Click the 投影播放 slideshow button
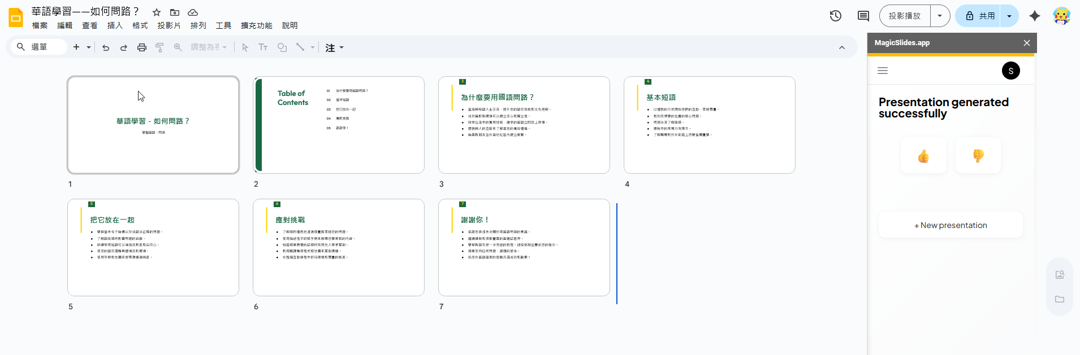Screen dimensions: 1080x355 click(905, 16)
